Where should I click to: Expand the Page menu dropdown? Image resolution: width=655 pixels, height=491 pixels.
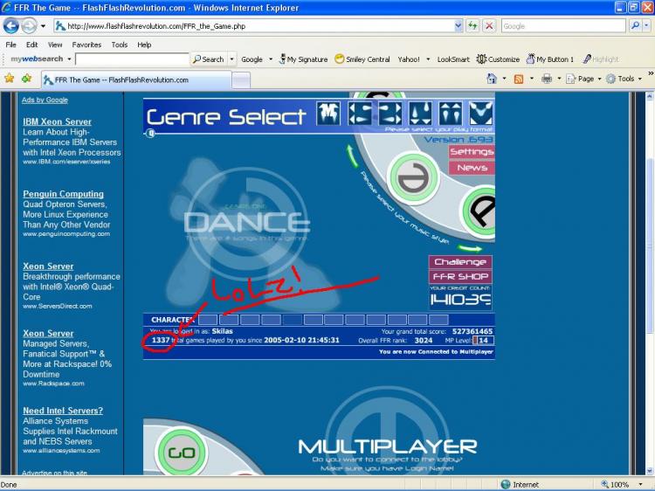coord(599,79)
